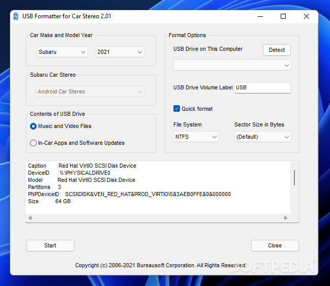Screen dimensions: 330x286
Task: Click the Bureausoft copyright notice text
Action: [161, 265]
